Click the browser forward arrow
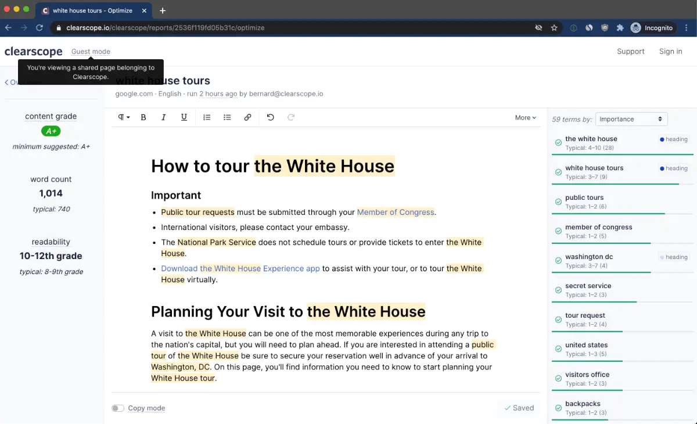This screenshot has height=424, width=697. click(x=24, y=27)
